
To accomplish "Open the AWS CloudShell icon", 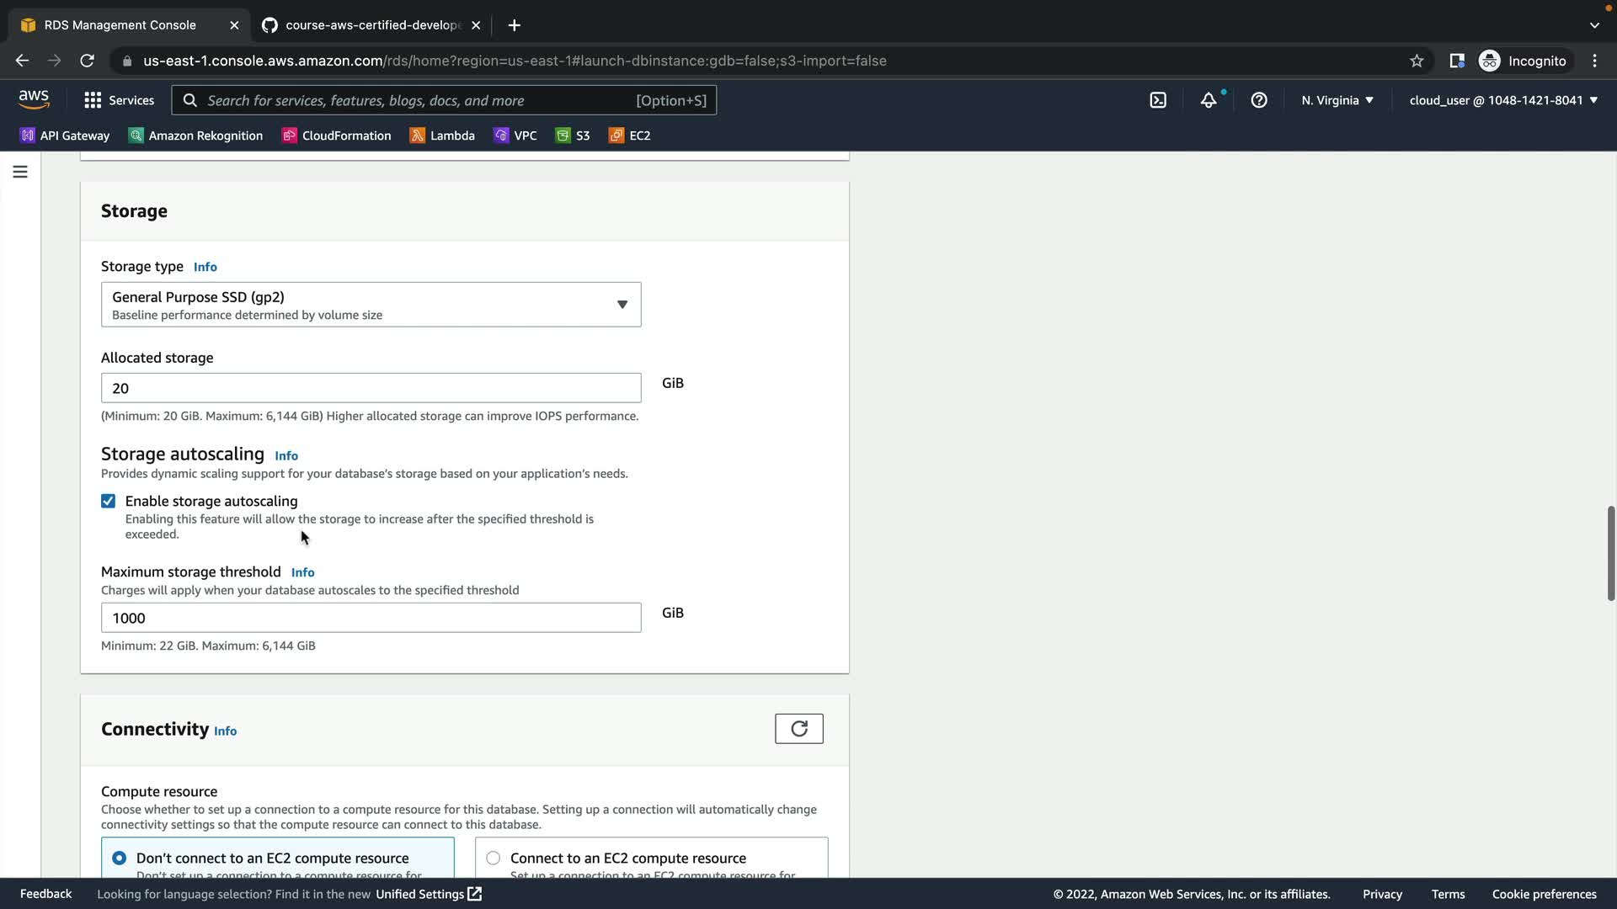I will coord(1158,100).
